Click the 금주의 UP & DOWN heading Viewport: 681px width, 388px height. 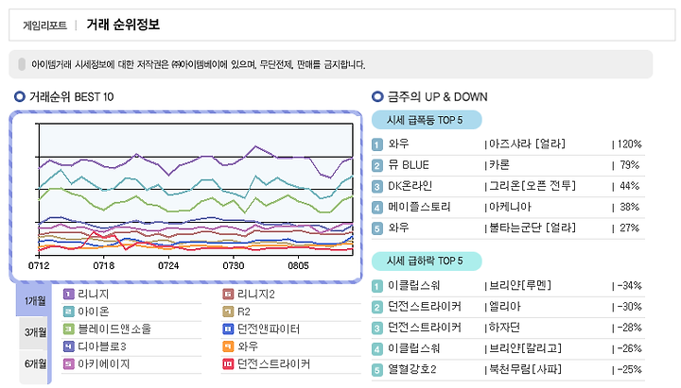click(x=437, y=96)
